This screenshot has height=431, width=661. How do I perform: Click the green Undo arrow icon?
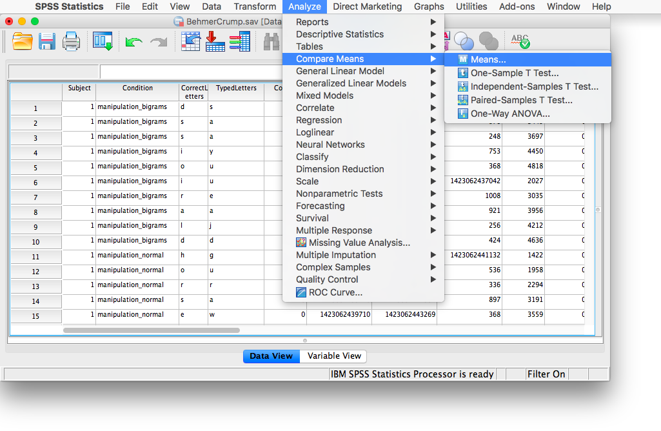(133, 42)
